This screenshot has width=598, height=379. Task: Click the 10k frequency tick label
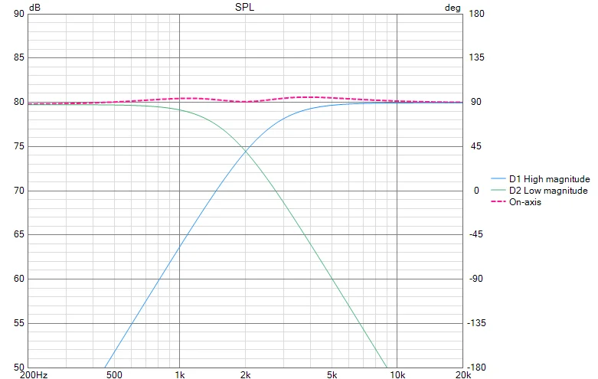(397, 374)
